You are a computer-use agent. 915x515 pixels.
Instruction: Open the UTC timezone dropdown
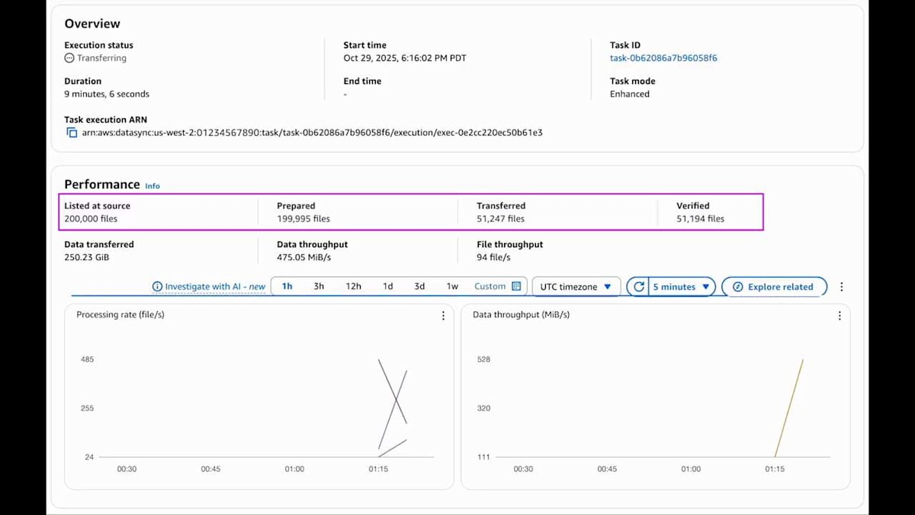coord(576,287)
